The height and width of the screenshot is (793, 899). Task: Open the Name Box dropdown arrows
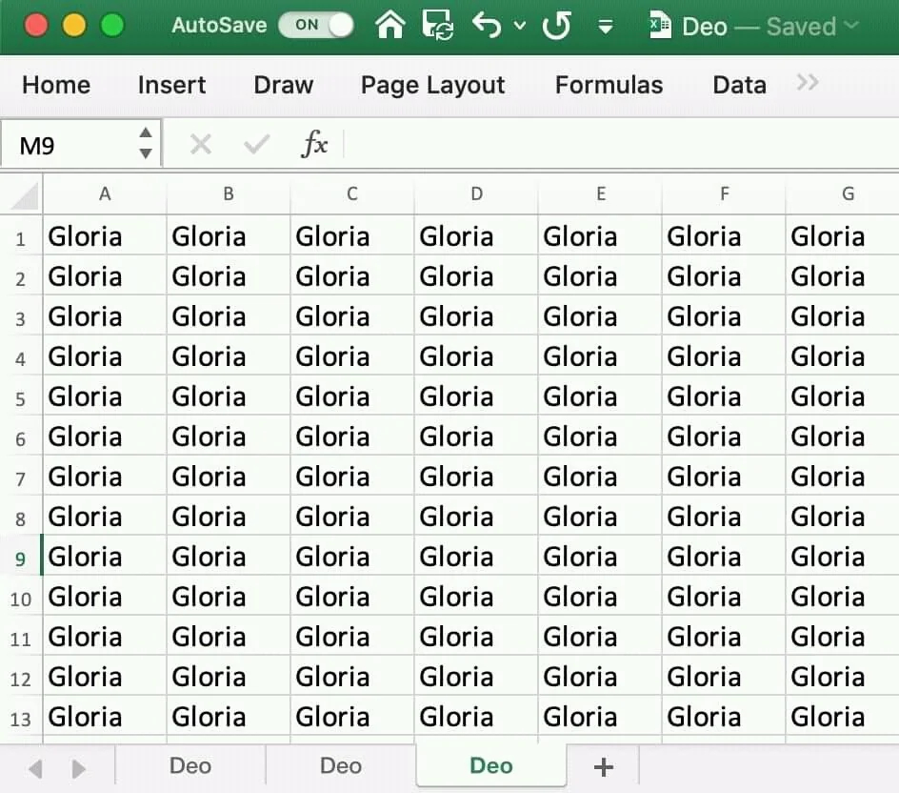[145, 144]
